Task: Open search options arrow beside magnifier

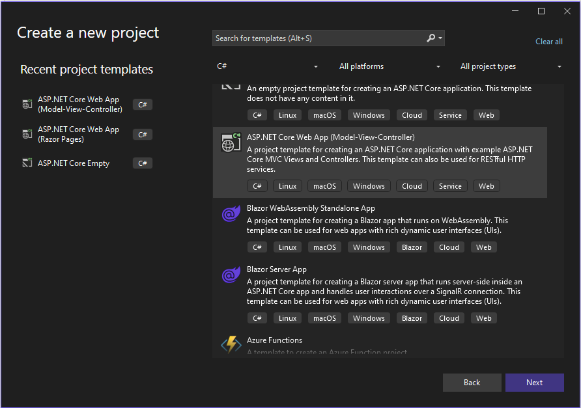Action: [x=440, y=38]
